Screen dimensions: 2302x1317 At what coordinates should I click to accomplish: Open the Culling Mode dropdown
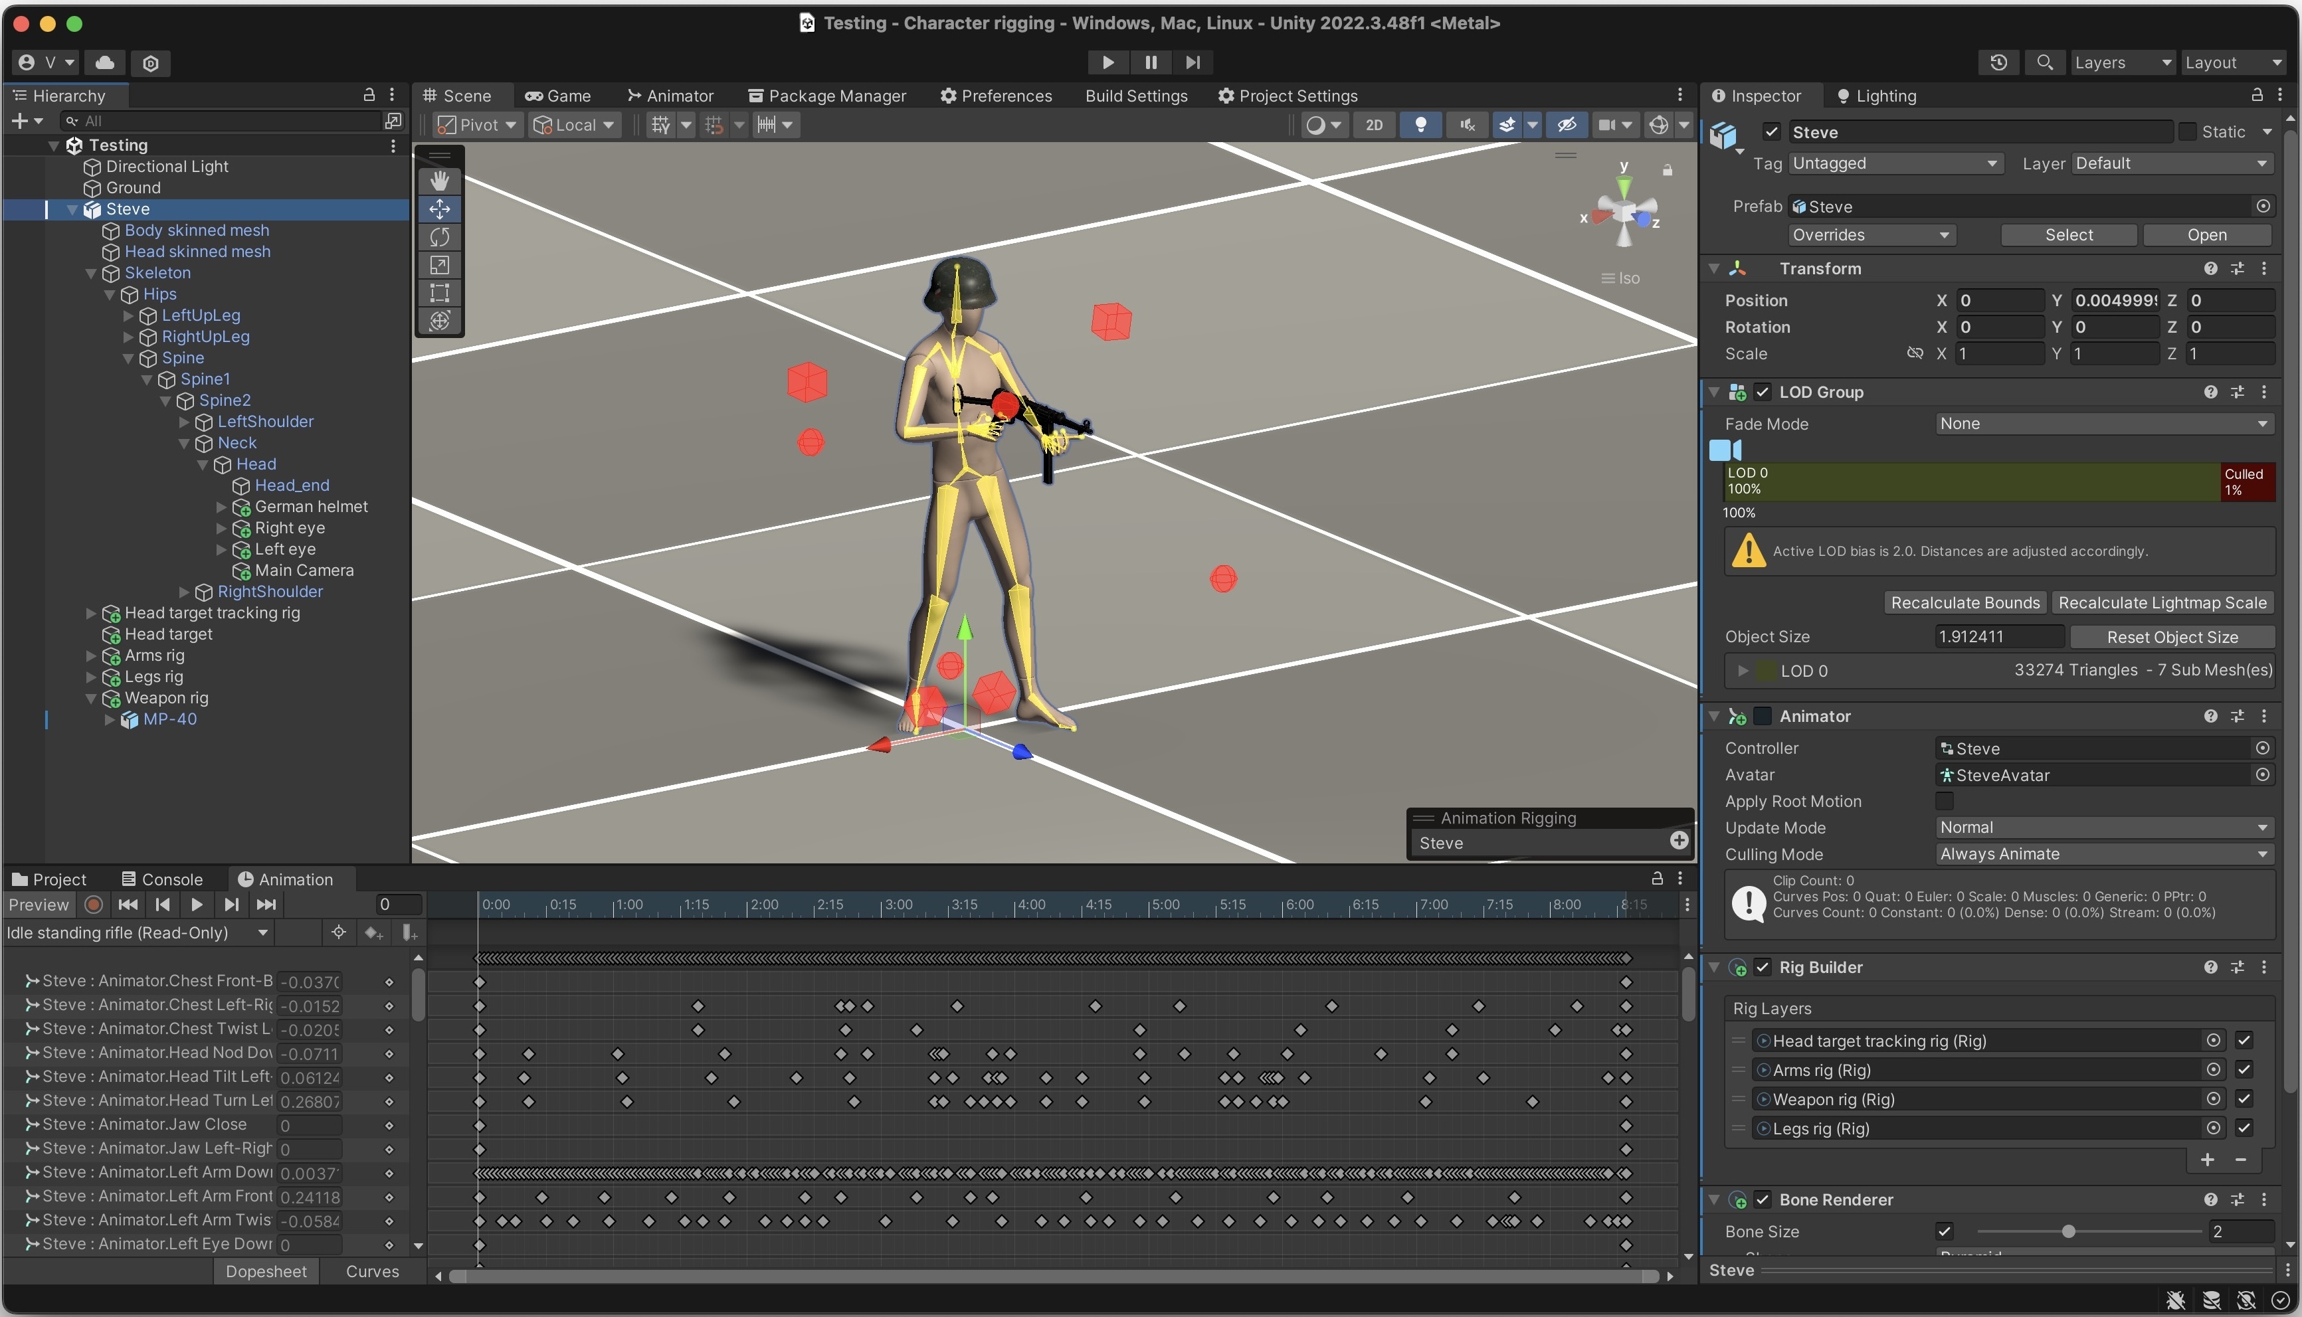tap(2104, 855)
